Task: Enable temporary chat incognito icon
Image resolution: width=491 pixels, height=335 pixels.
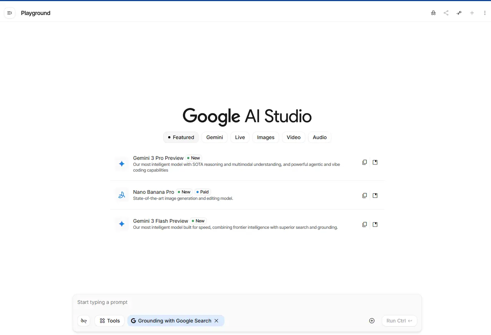Action: (x=433, y=13)
